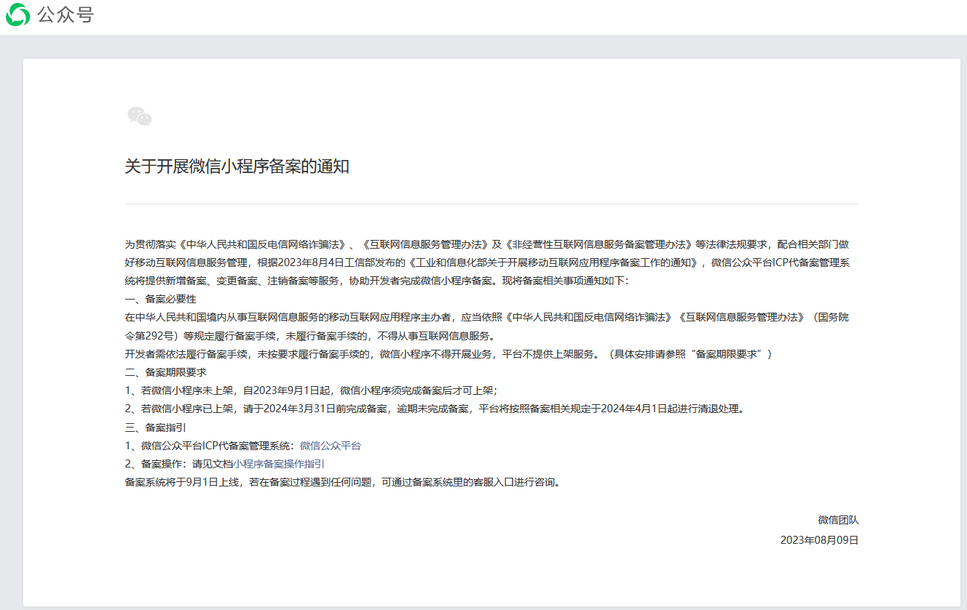
Task: Click the 公众号 header text
Action: (x=66, y=15)
